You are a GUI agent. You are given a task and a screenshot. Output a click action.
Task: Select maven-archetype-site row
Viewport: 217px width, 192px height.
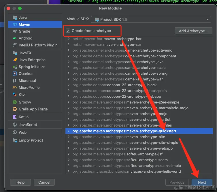click(x=139, y=137)
